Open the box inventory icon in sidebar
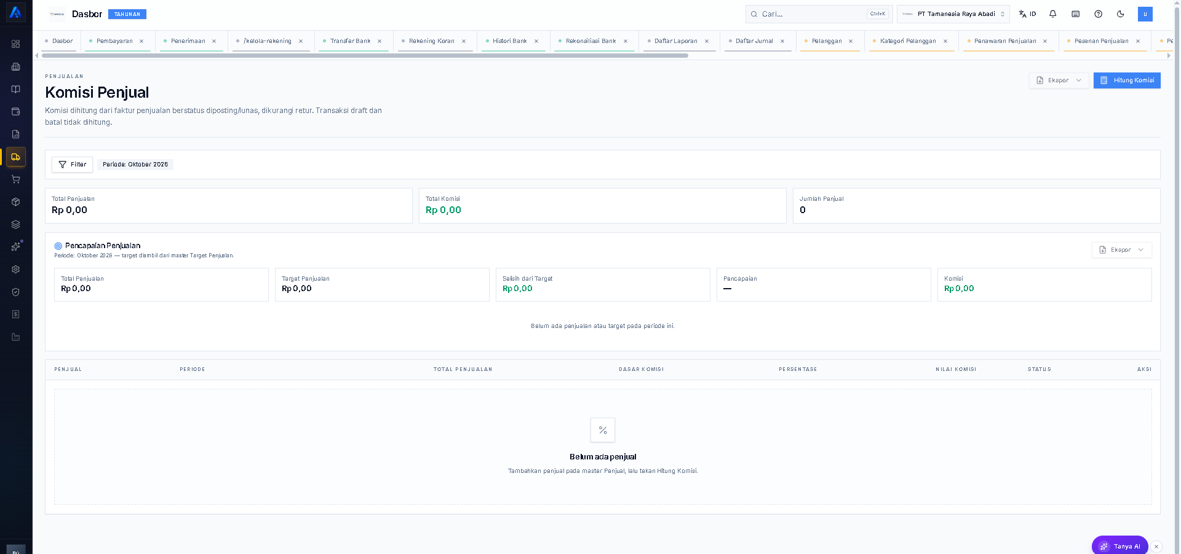1181x554 pixels. point(16,201)
